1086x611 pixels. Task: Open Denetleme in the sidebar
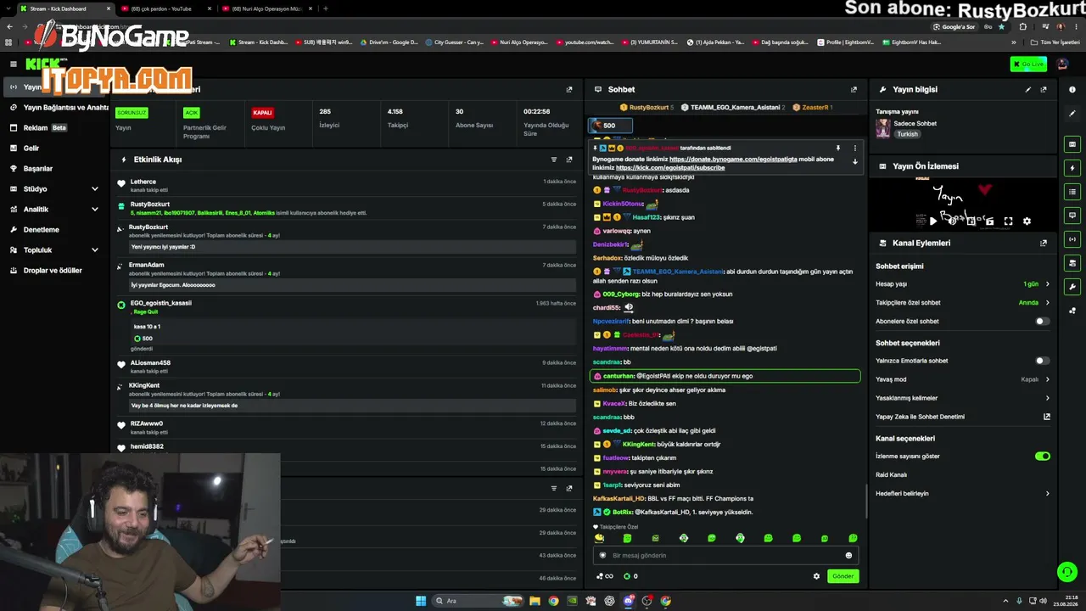tap(55, 230)
